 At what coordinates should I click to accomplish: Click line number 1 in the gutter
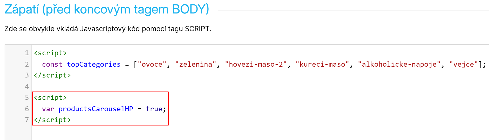click(27, 53)
